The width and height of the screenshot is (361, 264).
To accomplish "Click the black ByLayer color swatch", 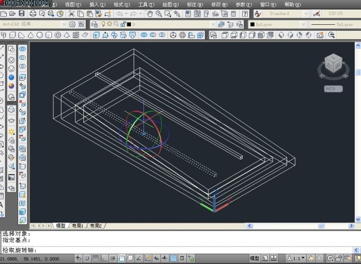I will coord(252,24).
